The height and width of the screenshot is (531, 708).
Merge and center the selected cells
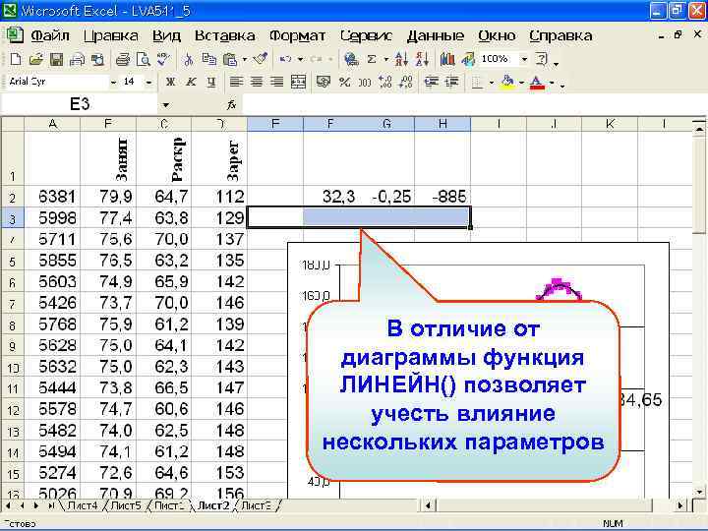pos(298,82)
